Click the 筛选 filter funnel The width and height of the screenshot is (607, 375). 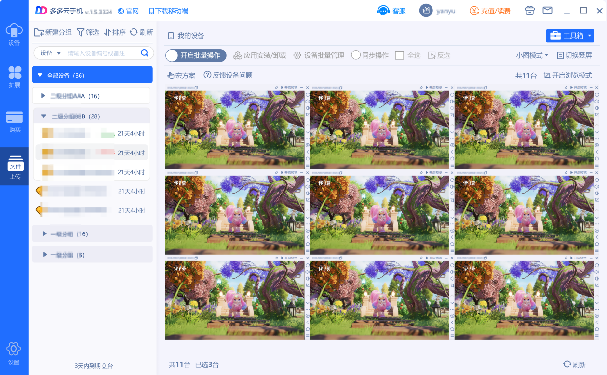88,32
